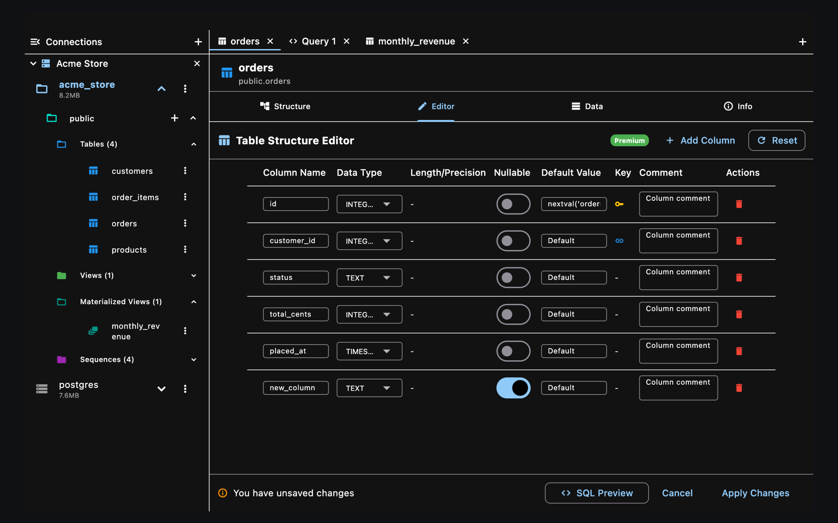The image size is (838, 523).
Task: Add new object in public schema
Action: [x=175, y=118]
